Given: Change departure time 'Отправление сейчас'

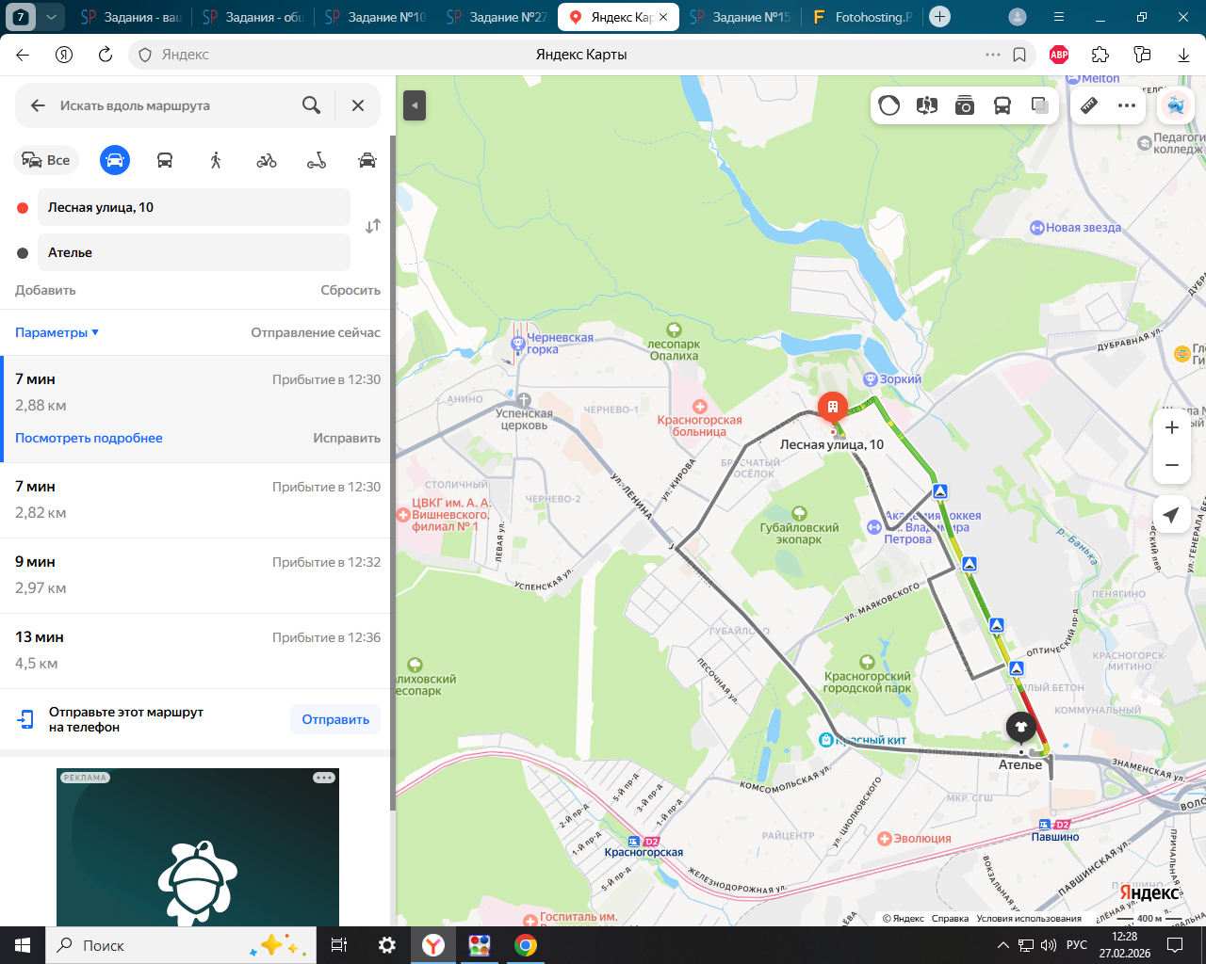Looking at the screenshot, I should (x=316, y=332).
